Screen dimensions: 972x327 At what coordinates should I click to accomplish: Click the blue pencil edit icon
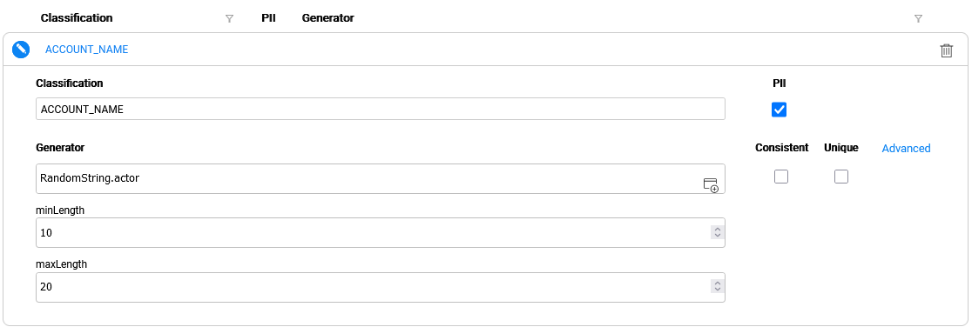(21, 50)
